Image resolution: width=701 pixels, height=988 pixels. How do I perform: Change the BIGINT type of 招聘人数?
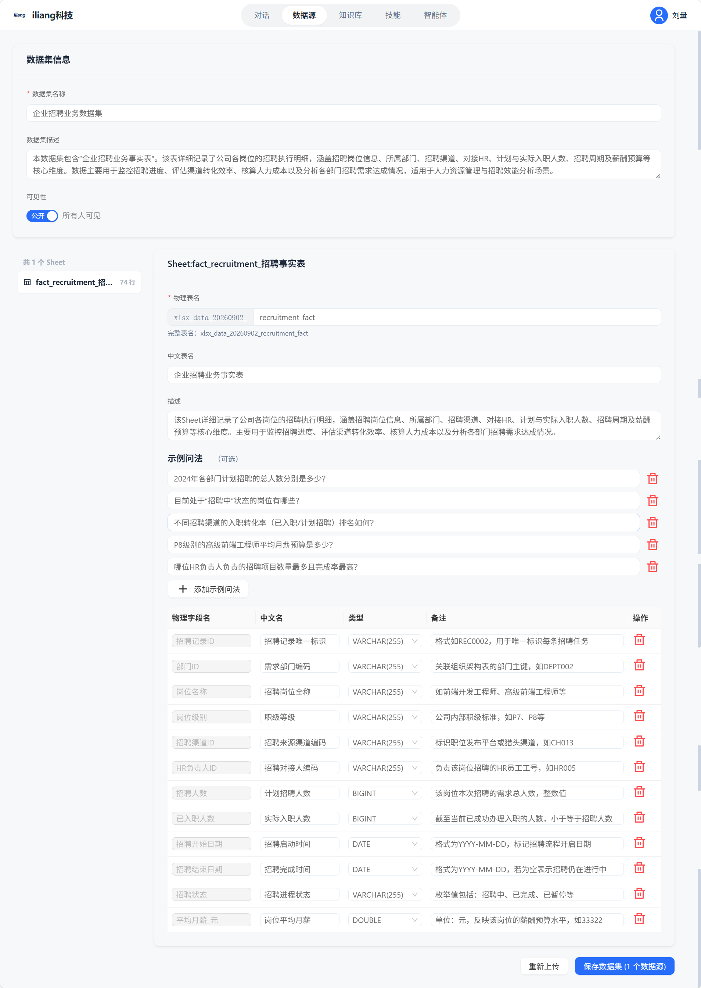coord(385,793)
